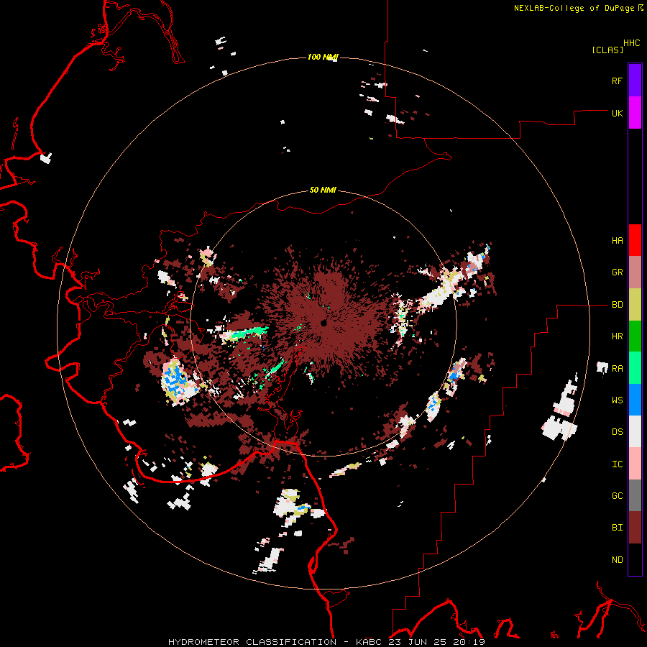Click the GC legend label
The image size is (647, 647).
617,496
